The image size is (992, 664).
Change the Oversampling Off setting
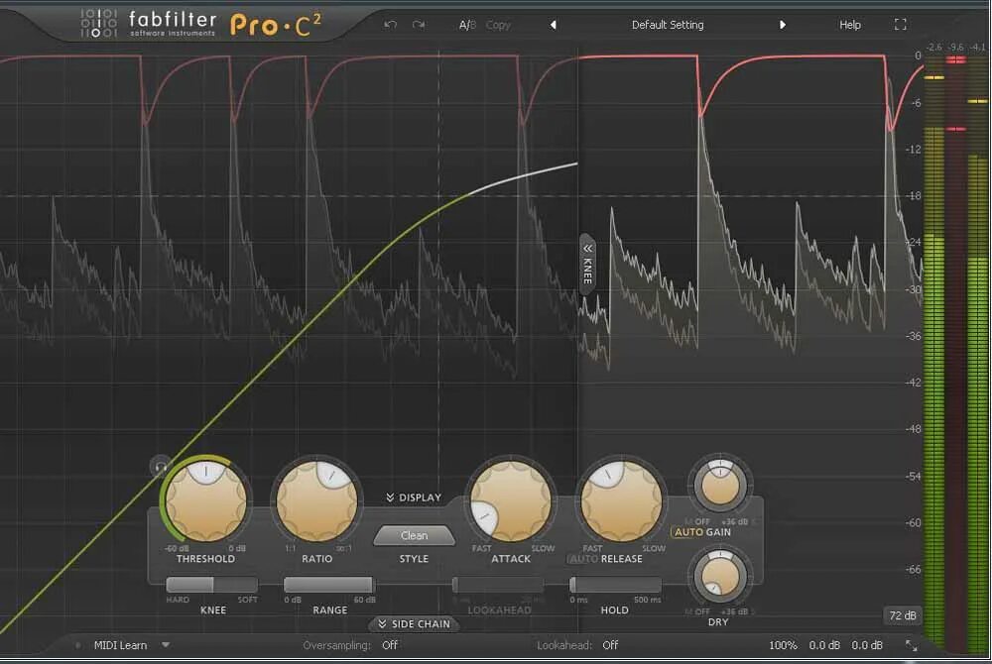click(x=390, y=645)
